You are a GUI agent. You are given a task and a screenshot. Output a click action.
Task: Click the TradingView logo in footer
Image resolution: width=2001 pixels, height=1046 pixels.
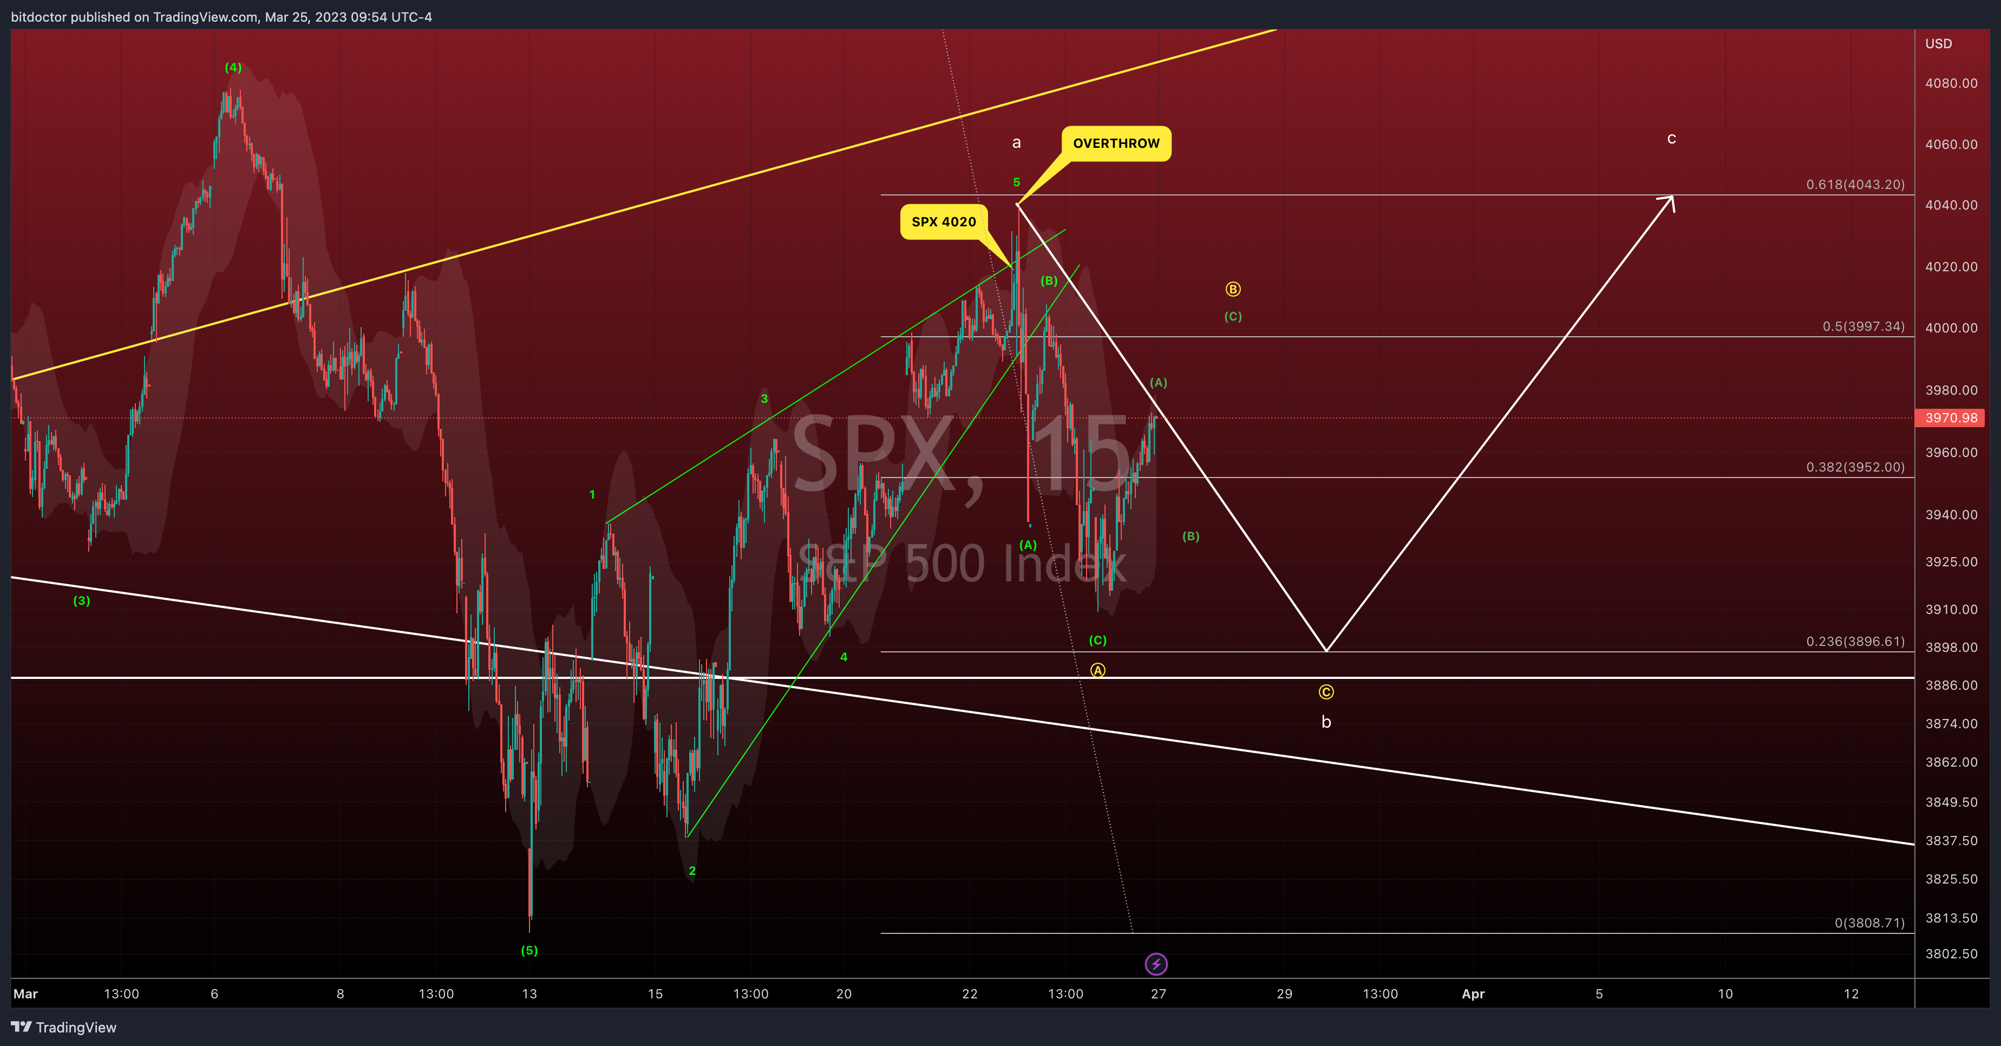[x=64, y=1028]
